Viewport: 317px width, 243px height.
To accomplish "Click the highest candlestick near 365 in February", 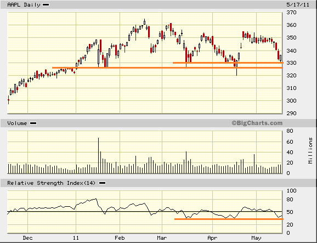I will 145,22.
